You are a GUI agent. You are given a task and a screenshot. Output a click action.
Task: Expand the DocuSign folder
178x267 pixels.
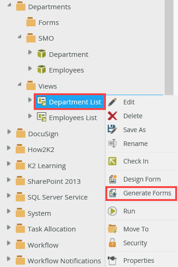[9, 132]
